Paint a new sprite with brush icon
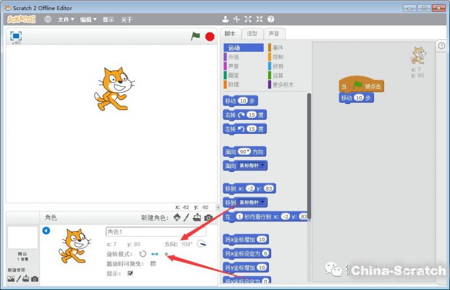The height and width of the screenshot is (290, 450). pos(186,217)
